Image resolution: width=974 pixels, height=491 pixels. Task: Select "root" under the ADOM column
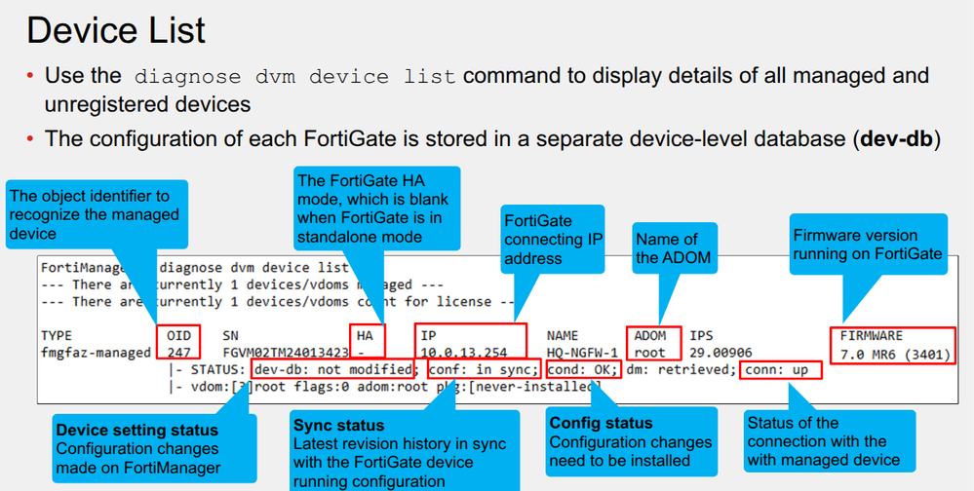(x=649, y=353)
